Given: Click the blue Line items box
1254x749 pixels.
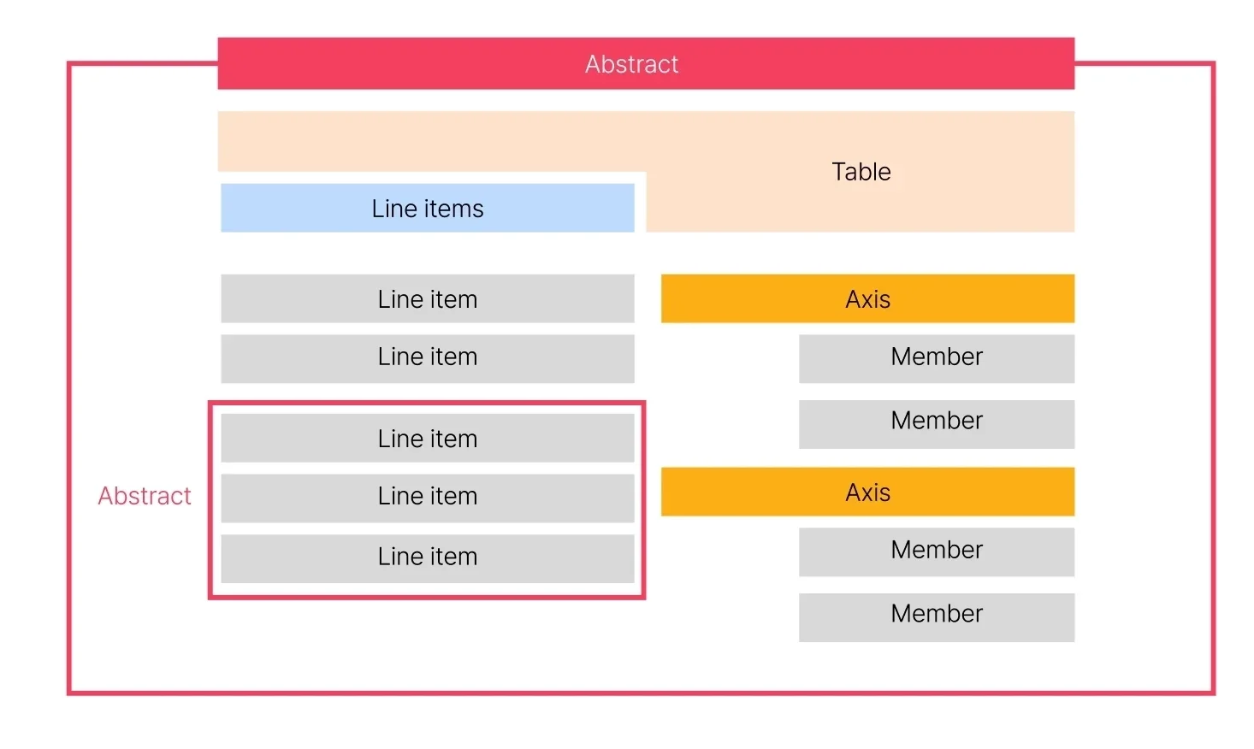Looking at the screenshot, I should (x=427, y=209).
